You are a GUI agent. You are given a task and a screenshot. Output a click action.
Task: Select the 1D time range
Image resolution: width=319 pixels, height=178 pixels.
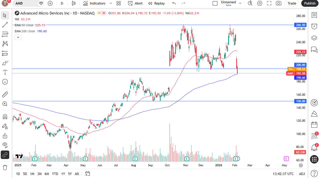18,174
